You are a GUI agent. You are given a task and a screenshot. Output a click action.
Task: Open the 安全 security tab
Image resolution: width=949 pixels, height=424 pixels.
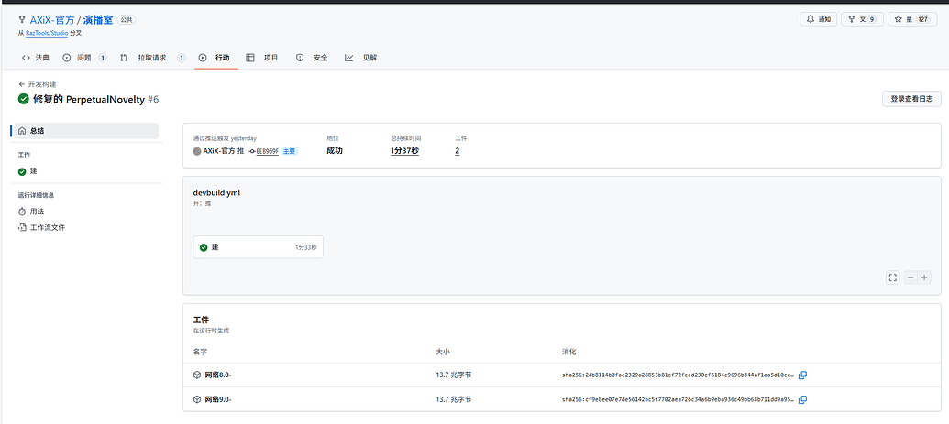312,58
